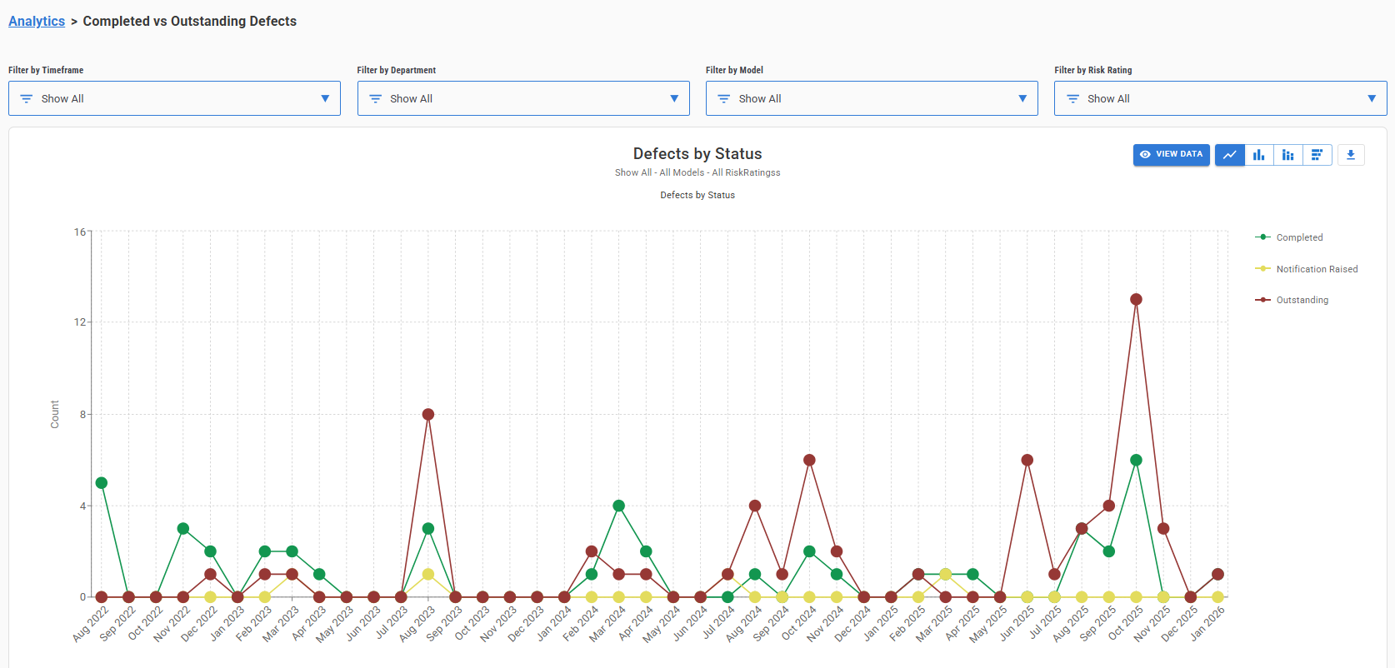
Task: Toggle Notification Raised series in legend
Action: (x=1316, y=269)
